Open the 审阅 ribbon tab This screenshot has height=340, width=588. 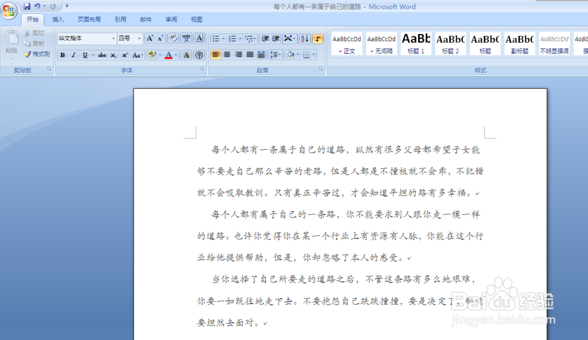171,19
